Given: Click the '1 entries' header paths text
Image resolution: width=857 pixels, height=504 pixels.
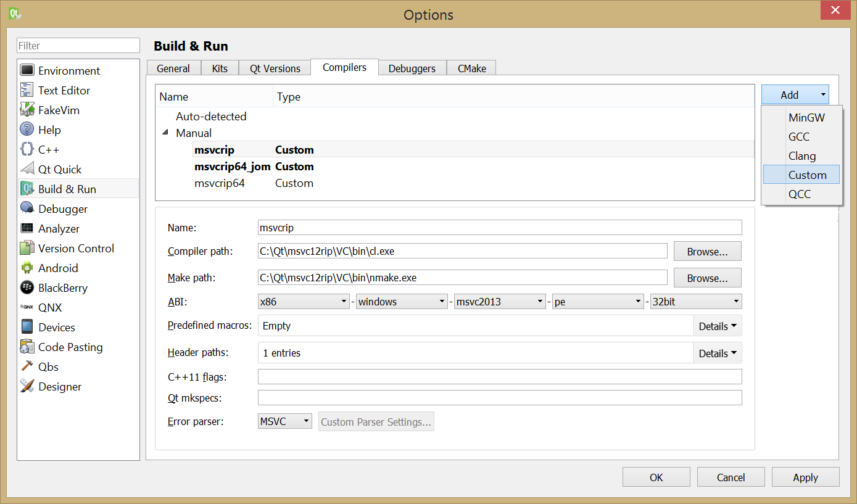Looking at the screenshot, I should point(281,353).
